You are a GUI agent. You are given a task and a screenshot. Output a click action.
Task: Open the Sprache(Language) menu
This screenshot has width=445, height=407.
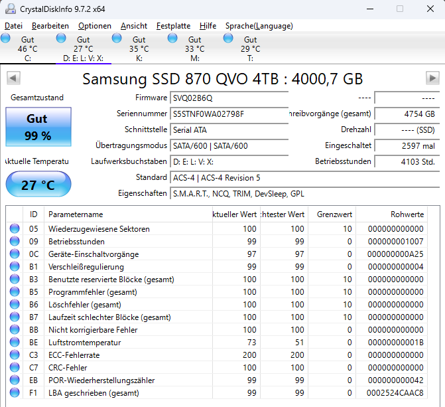click(x=259, y=26)
